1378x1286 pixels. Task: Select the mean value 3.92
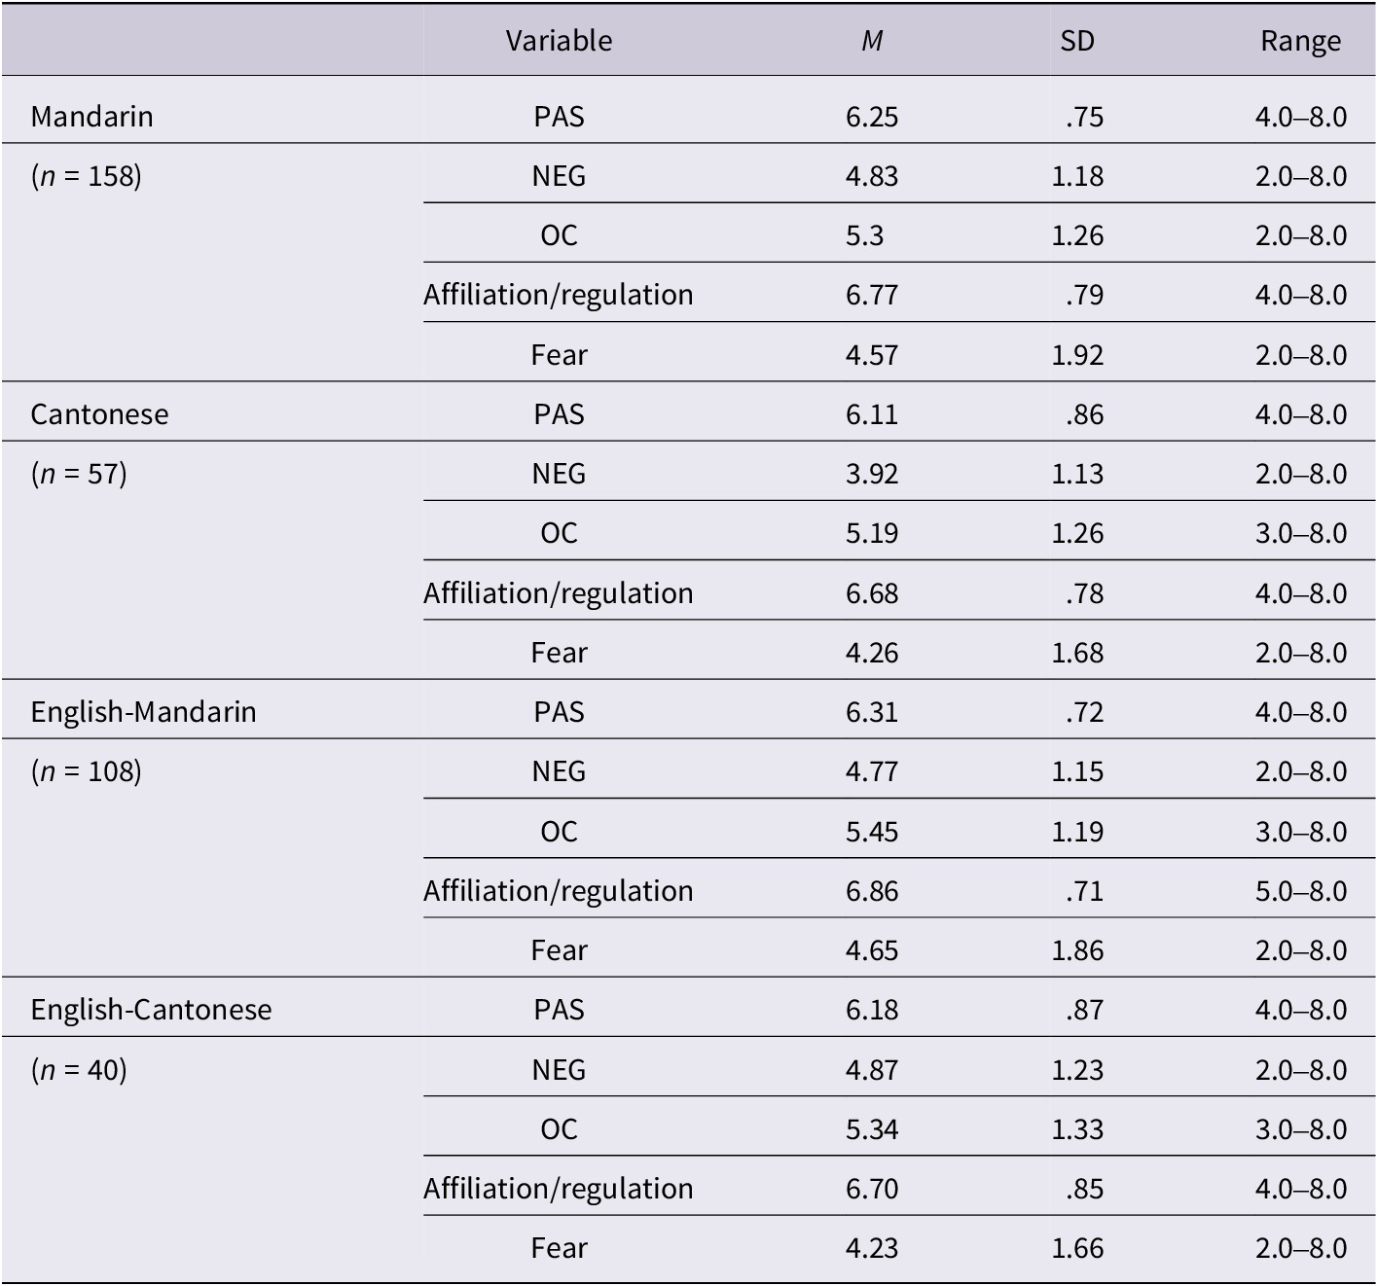tap(872, 474)
